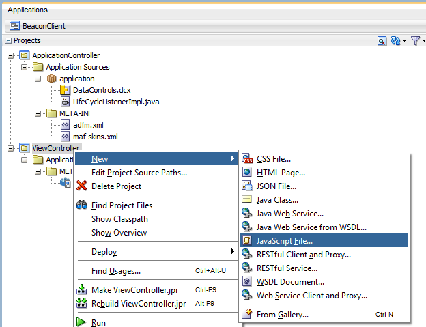Select LifeCycleListenerImpl.java in the tree

coord(116,102)
